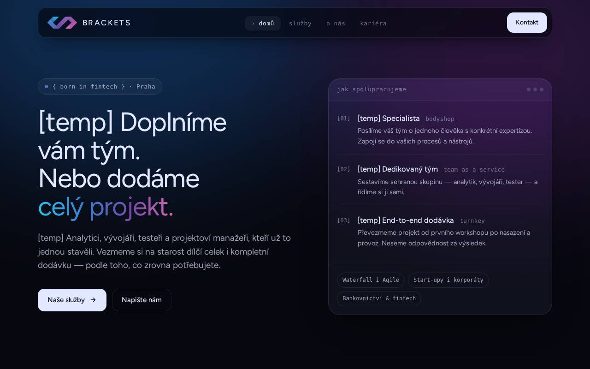Click the jak spolupracujeme panel header
This screenshot has width=590, height=369.
point(440,89)
